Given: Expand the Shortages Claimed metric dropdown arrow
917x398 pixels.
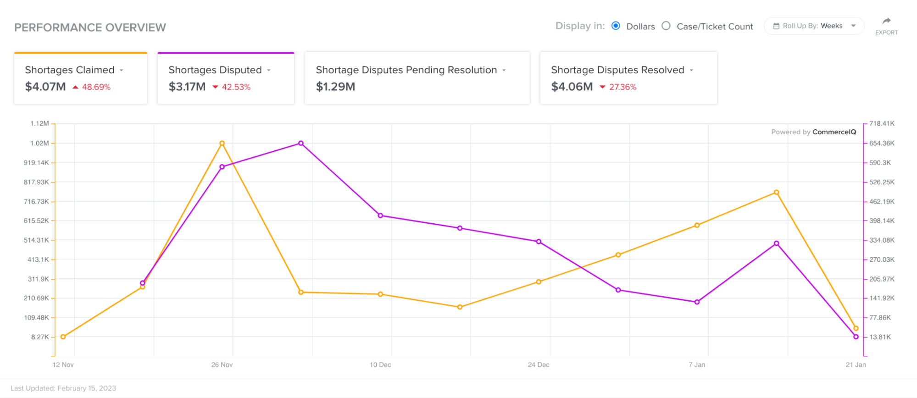Looking at the screenshot, I should click(x=122, y=71).
